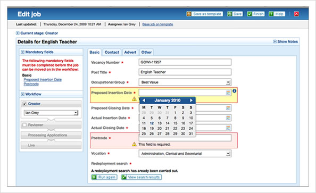Viewport: 316px width, 193px height.
Task: Toggle the Creator workflow checkbox
Action: [24, 104]
